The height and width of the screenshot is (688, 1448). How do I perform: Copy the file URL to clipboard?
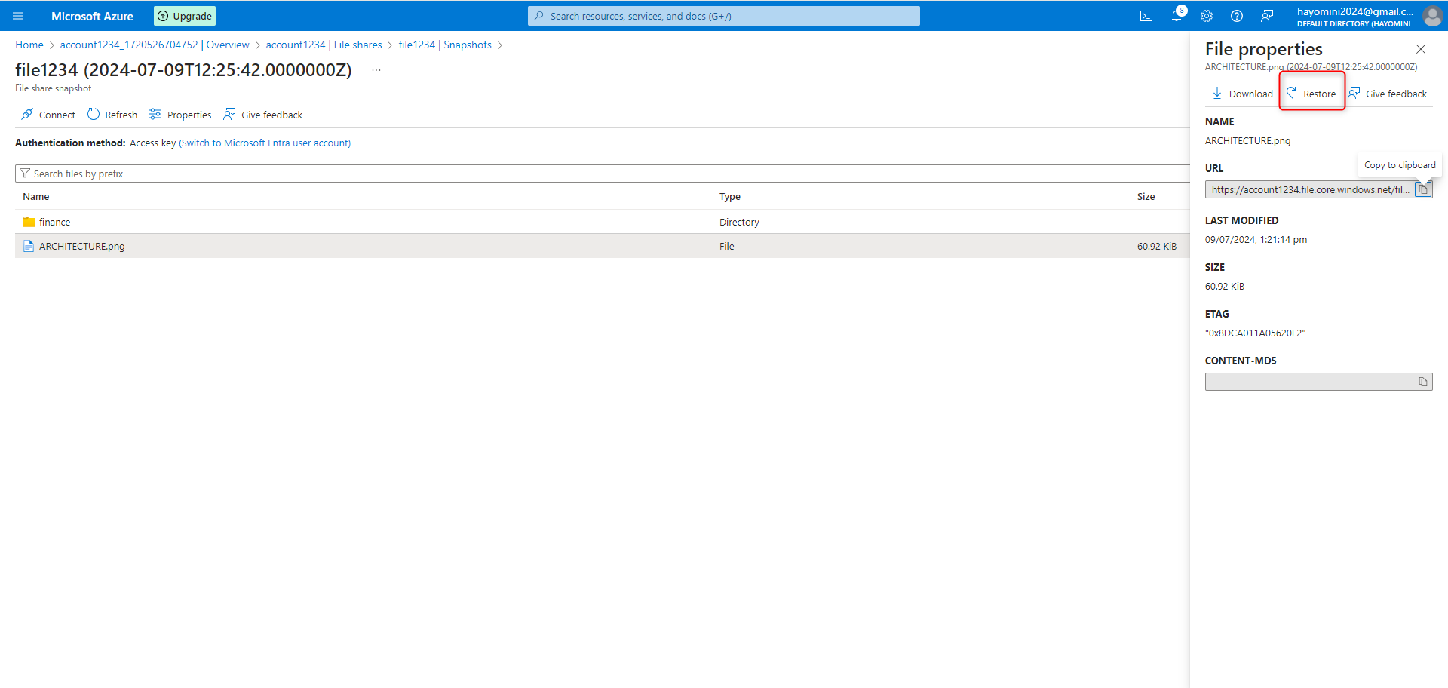point(1423,190)
